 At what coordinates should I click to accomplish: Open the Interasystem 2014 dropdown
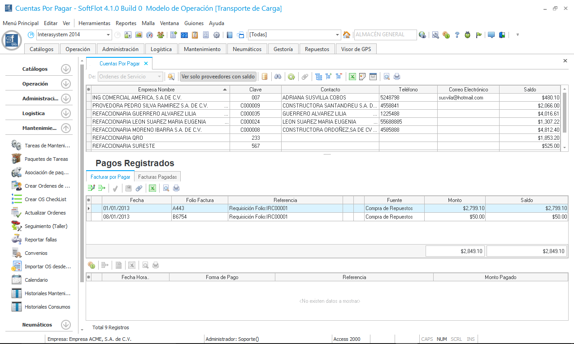pyautogui.click(x=109, y=35)
